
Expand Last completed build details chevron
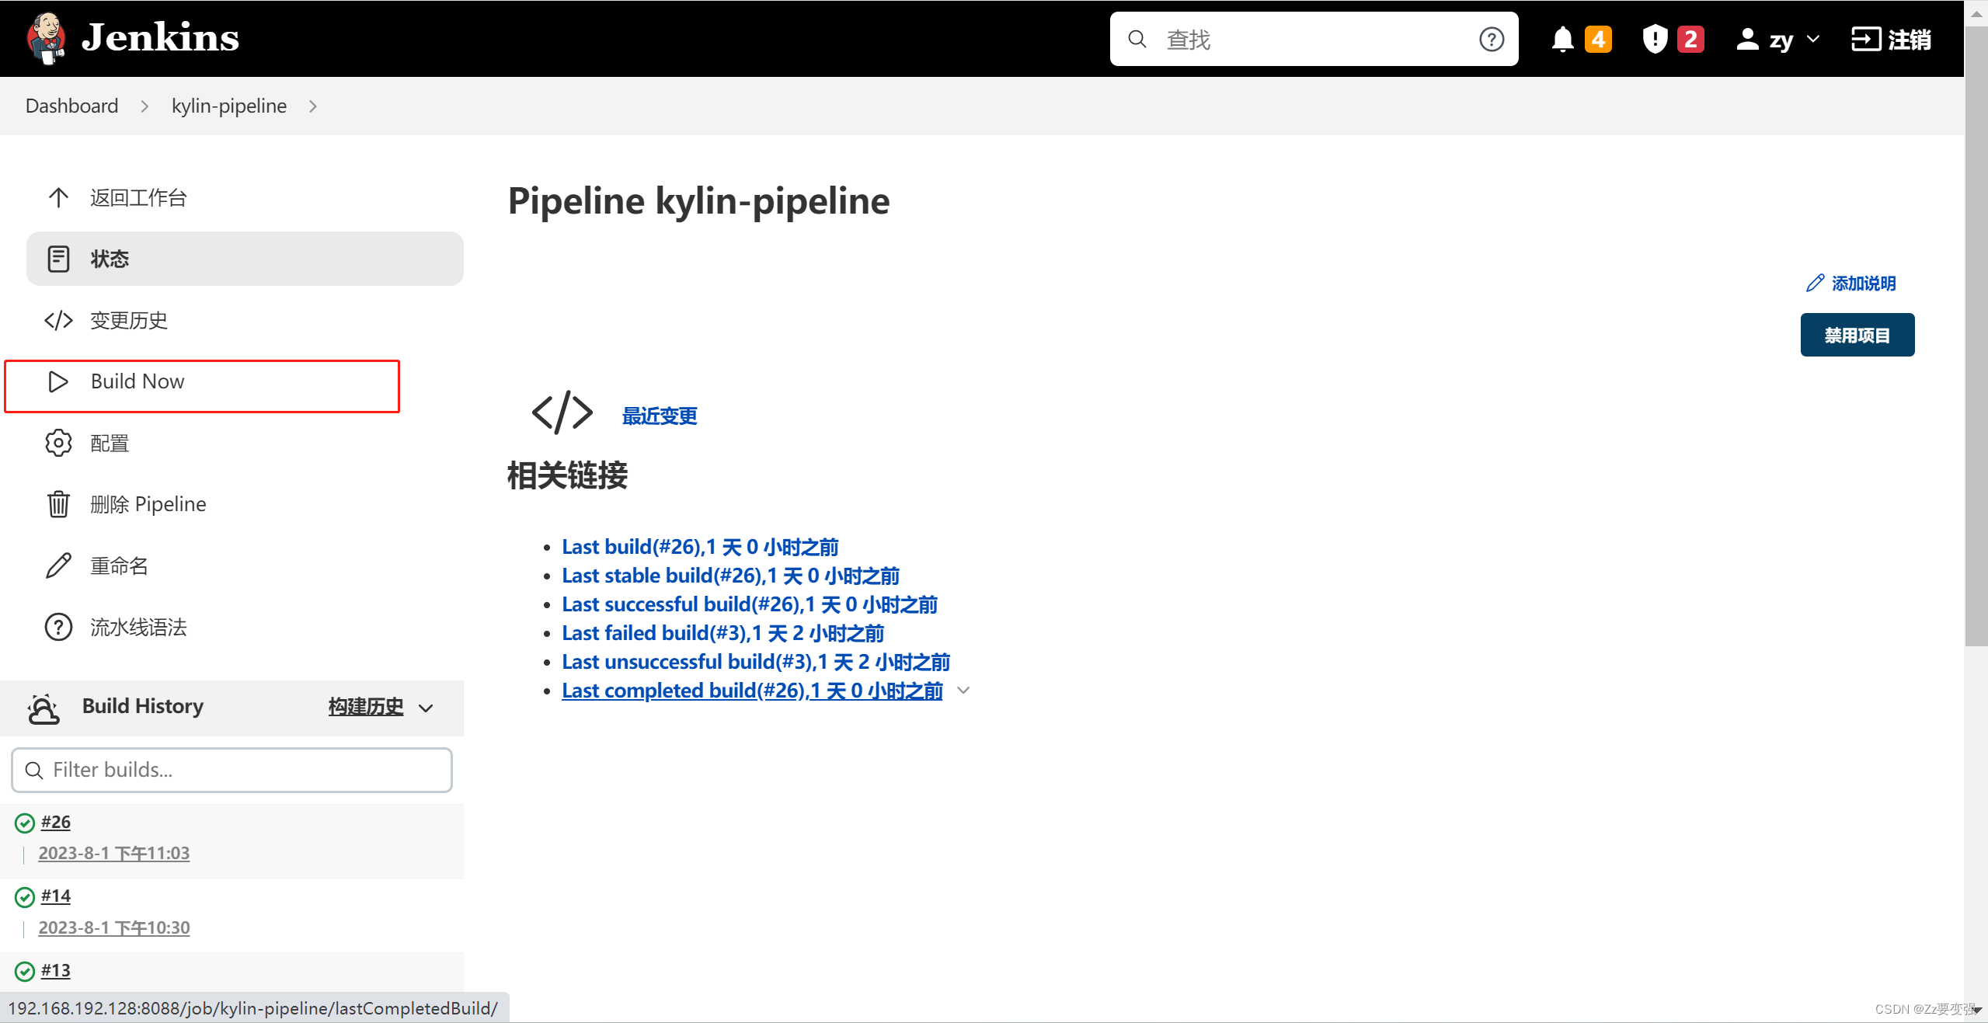pyautogui.click(x=963, y=690)
